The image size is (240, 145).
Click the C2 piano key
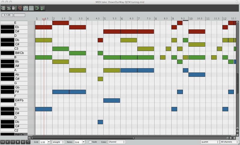(14, 130)
